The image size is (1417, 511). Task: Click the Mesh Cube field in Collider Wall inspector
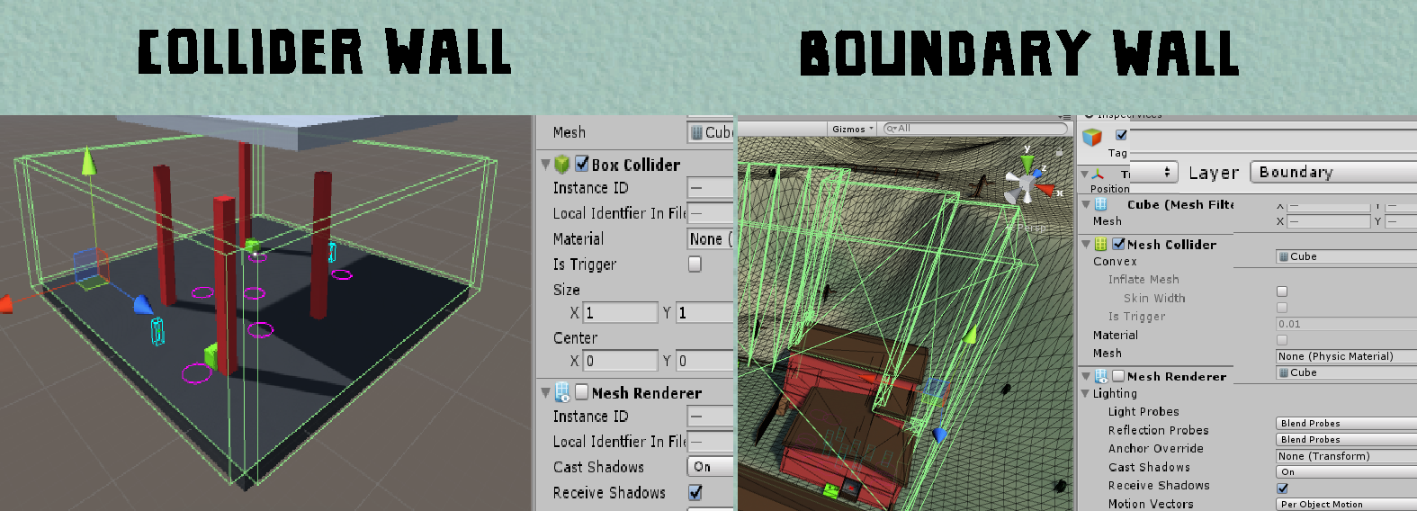(x=711, y=132)
